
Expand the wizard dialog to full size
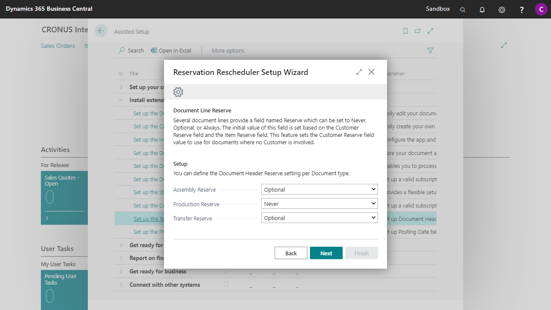(359, 72)
